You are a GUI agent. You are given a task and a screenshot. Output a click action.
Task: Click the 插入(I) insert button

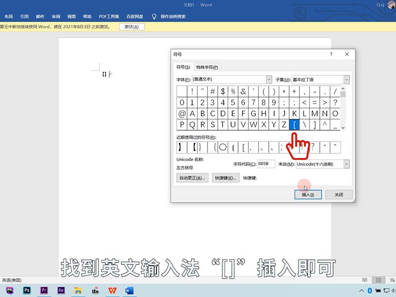click(308, 195)
